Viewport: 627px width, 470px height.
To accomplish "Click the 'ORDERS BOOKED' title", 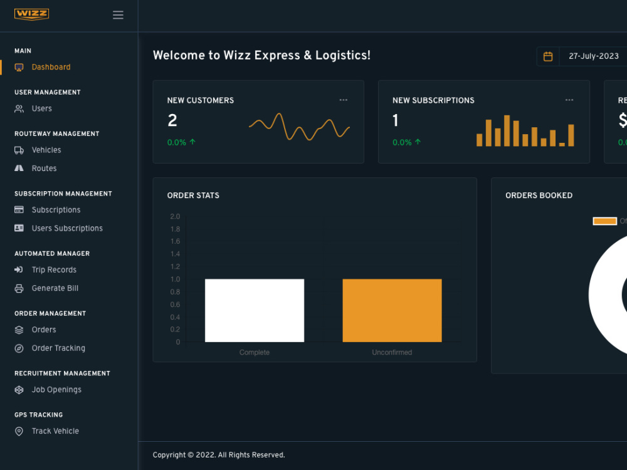I will (539, 196).
